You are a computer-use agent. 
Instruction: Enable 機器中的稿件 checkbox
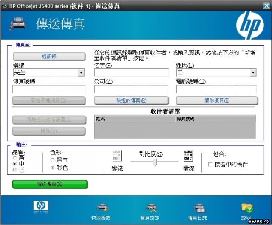click(x=210, y=164)
